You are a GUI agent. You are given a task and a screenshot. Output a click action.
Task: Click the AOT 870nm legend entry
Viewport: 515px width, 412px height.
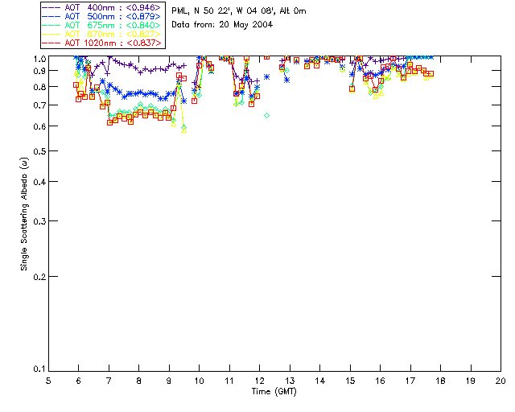click(102, 34)
